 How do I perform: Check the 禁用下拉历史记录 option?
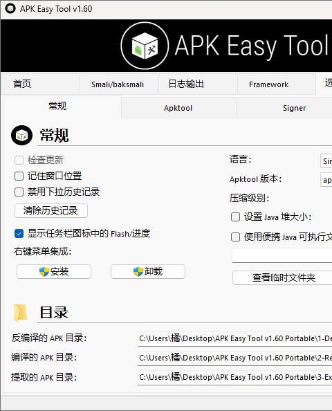click(x=19, y=192)
